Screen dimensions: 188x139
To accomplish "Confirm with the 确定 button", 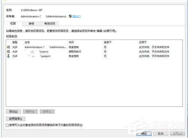I will [144, 133].
